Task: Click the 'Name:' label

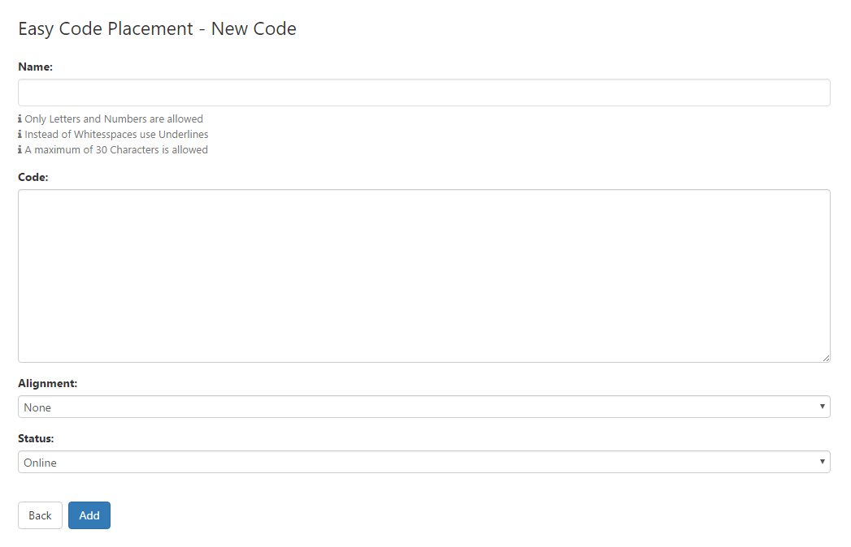Action: pyautogui.click(x=35, y=67)
